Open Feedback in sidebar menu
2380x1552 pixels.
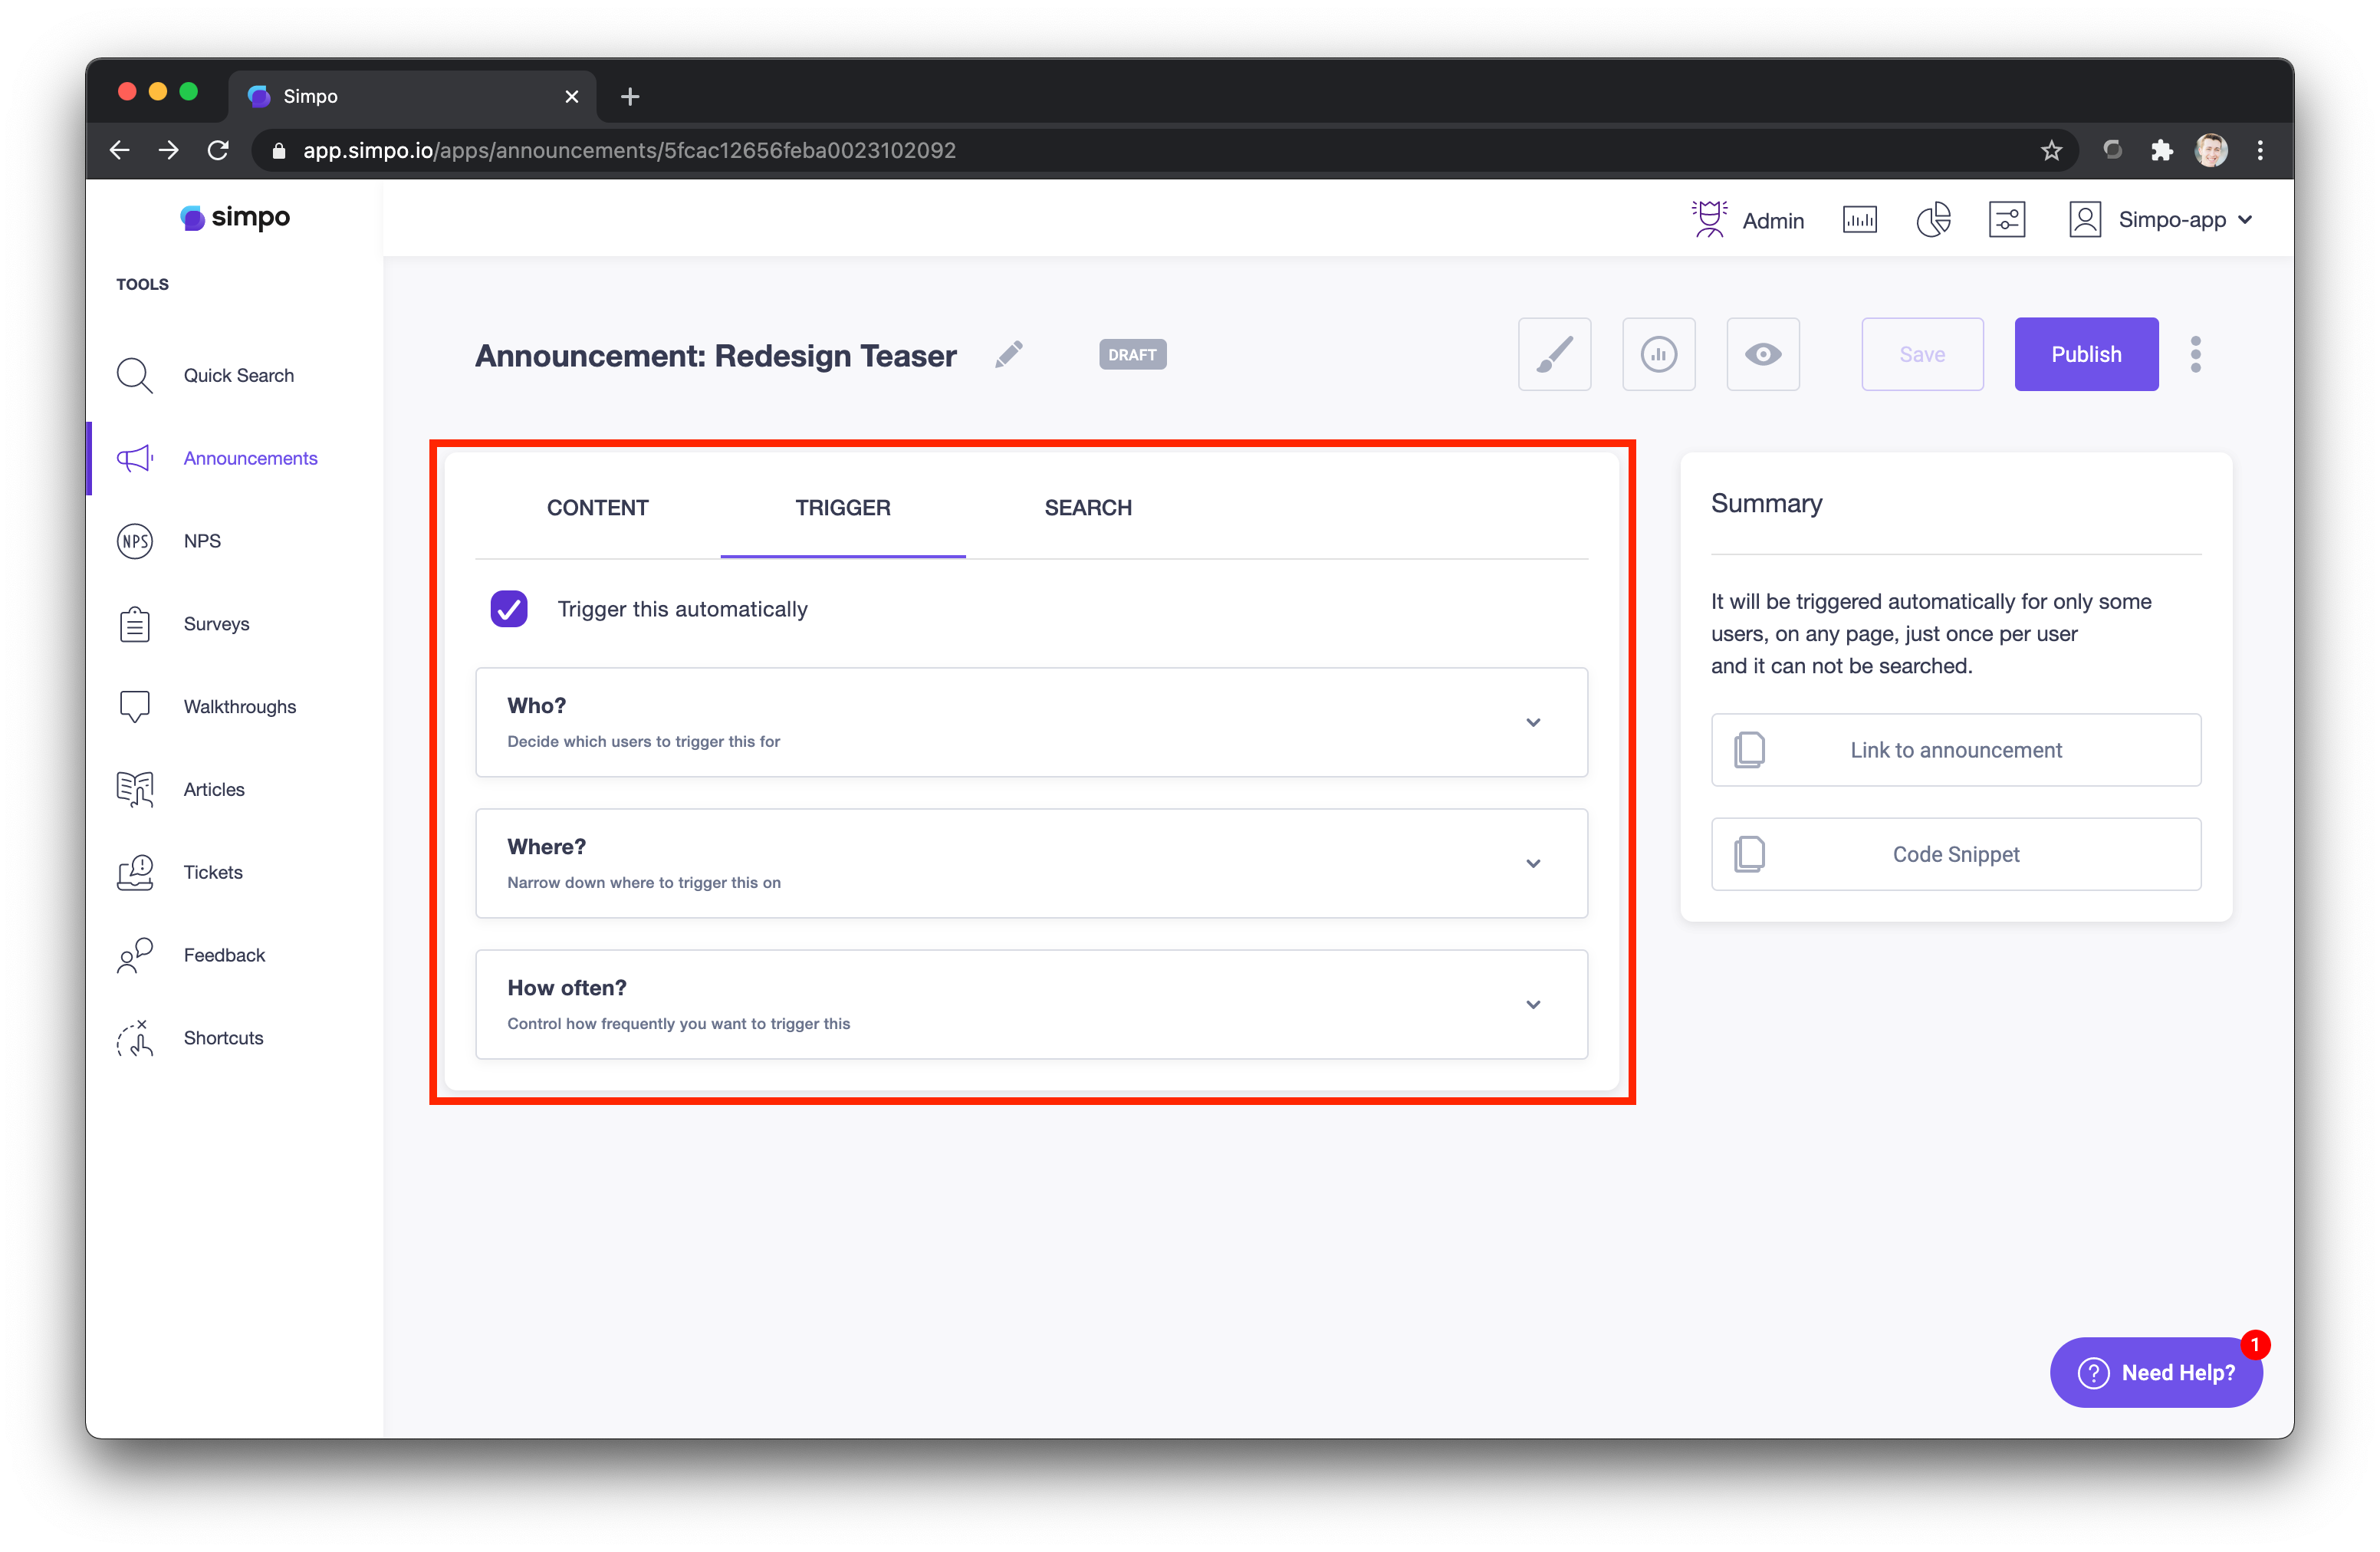(x=224, y=955)
